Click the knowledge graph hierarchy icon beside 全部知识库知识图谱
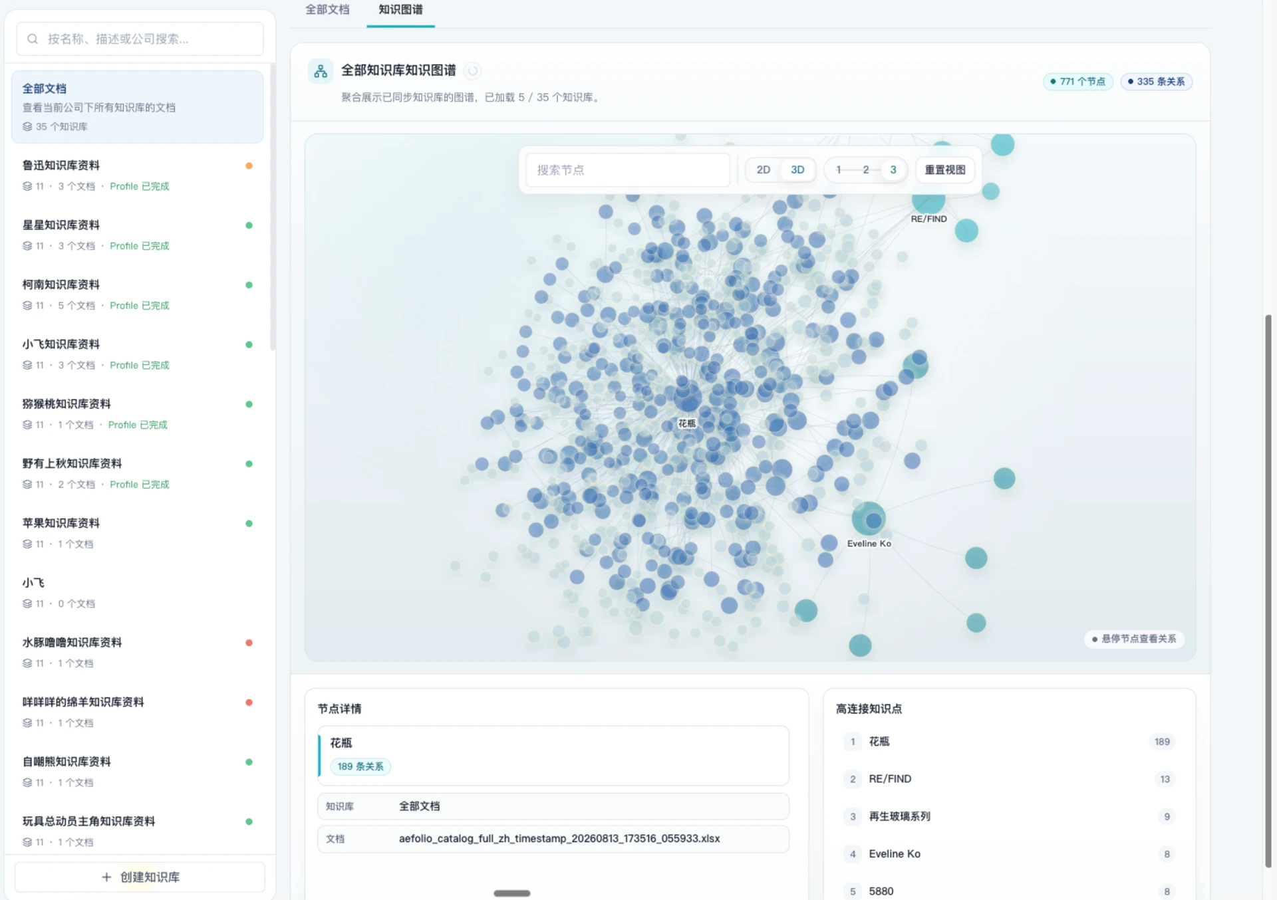Screen dimensions: 1277x900 pos(321,71)
